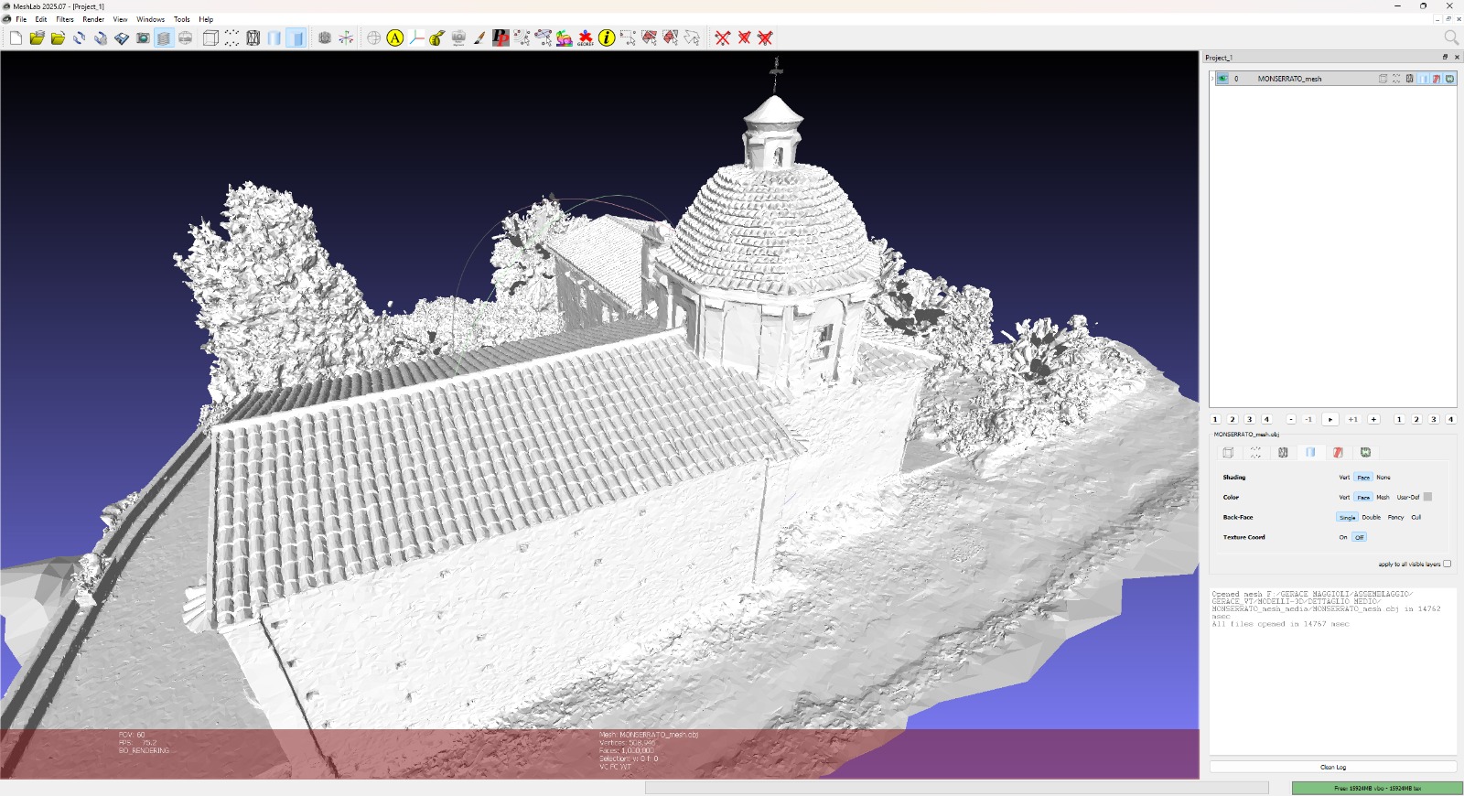Select the Z-Painting paintbrush tool
Viewport: 1464px width, 796px height.
pos(479,38)
